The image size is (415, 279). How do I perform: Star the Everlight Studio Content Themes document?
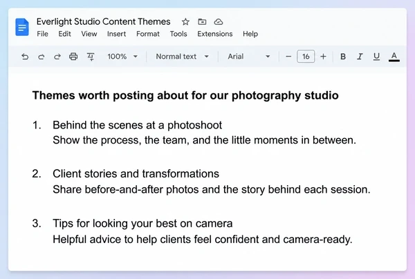[x=185, y=21]
